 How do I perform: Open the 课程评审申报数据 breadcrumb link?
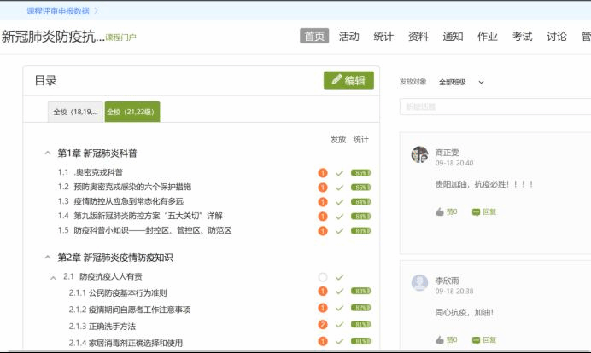(58, 10)
